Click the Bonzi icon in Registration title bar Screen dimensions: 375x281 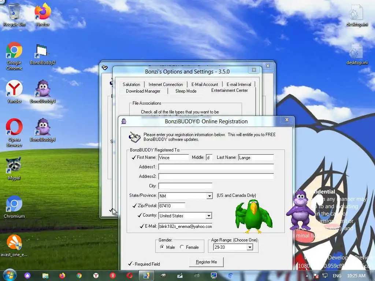coord(124,121)
